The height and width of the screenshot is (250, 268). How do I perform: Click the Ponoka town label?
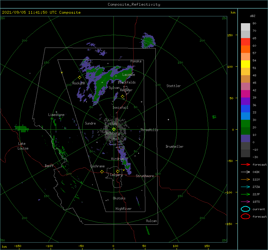(136, 61)
